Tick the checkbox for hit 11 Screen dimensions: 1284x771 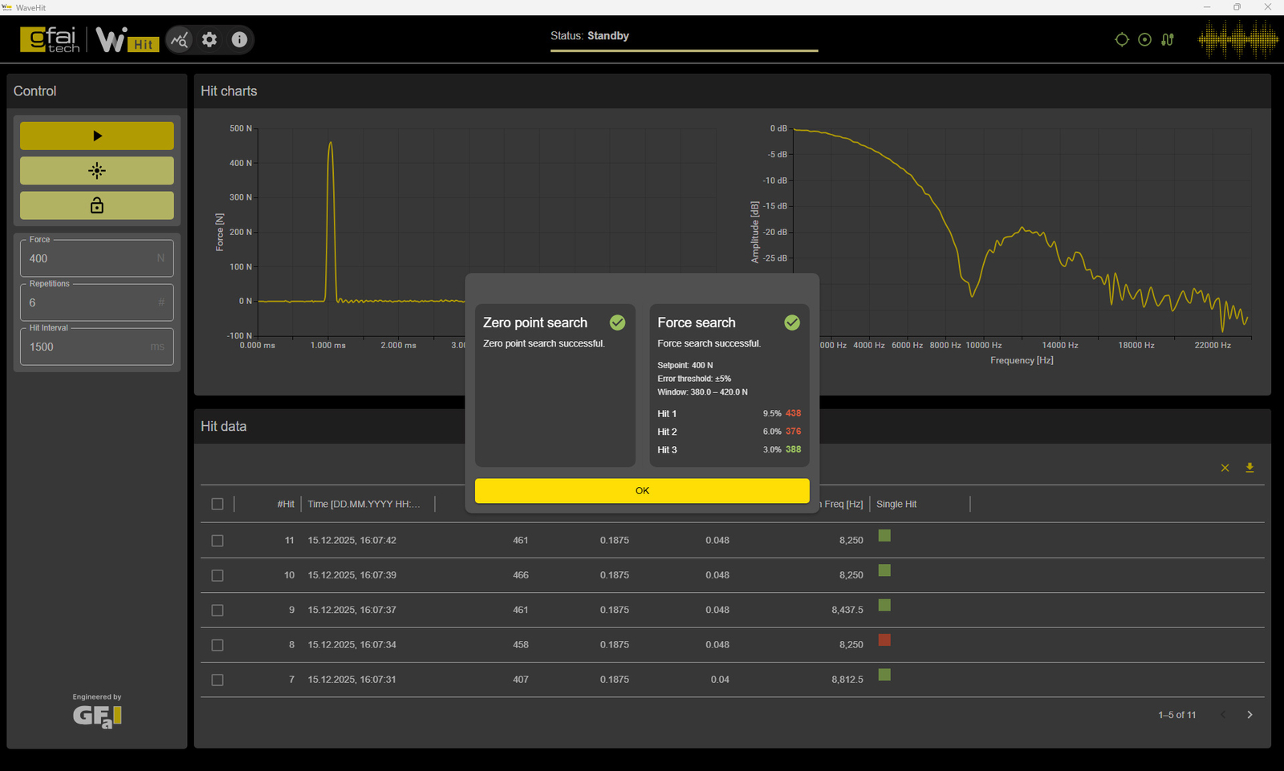217,541
